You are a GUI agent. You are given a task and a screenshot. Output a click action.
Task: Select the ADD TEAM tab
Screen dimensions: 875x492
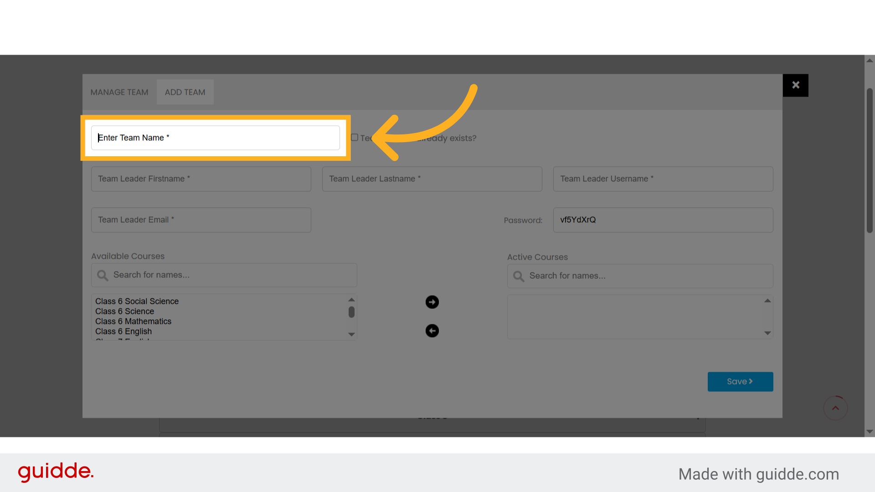[185, 92]
